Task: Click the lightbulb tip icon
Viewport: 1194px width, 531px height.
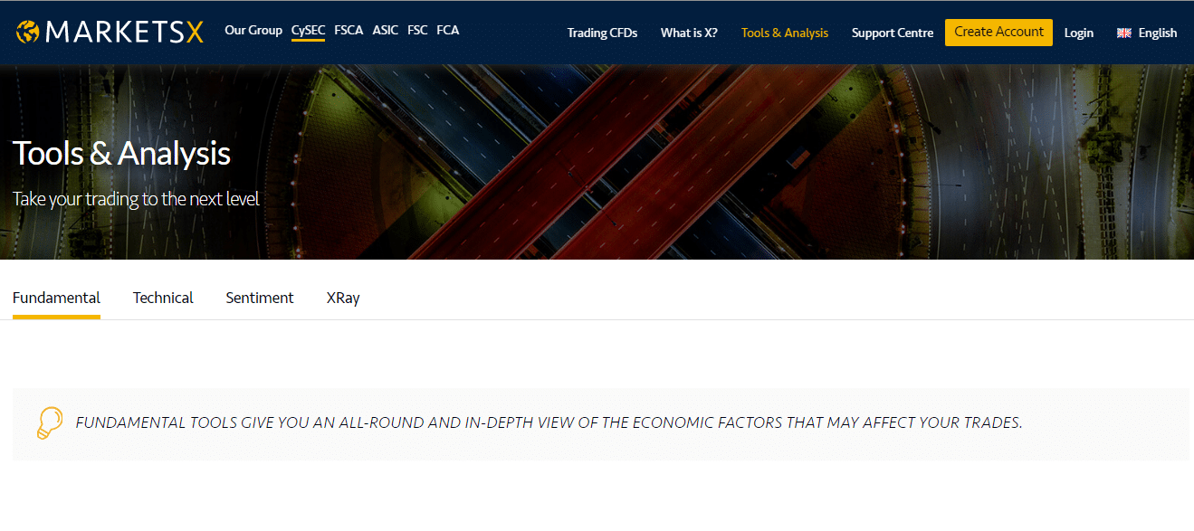Action: coord(49,423)
